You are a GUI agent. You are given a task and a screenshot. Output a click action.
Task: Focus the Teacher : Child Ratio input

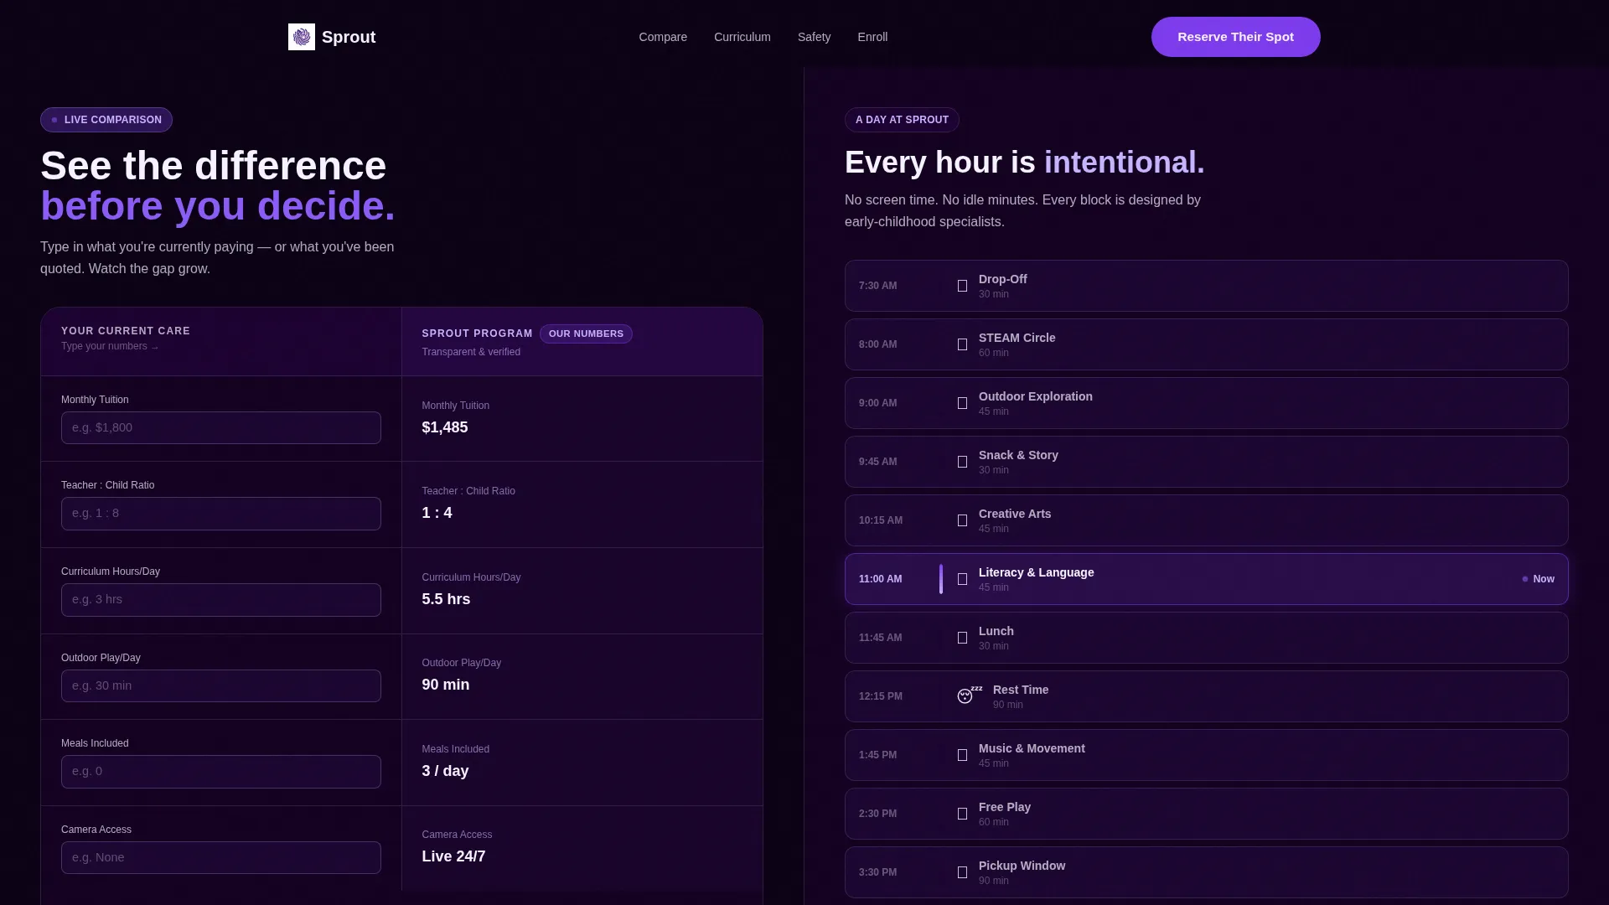[x=221, y=514]
